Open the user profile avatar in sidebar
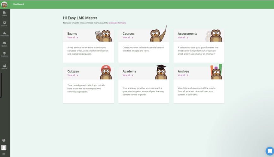The image size is (274, 157). click(4, 148)
